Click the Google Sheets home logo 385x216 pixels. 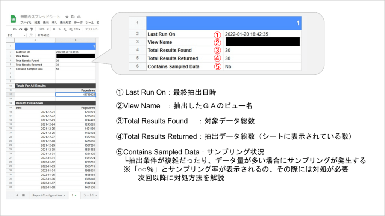tap(12, 19)
